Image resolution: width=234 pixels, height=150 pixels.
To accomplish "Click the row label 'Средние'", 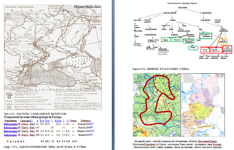I will pos(16,141).
